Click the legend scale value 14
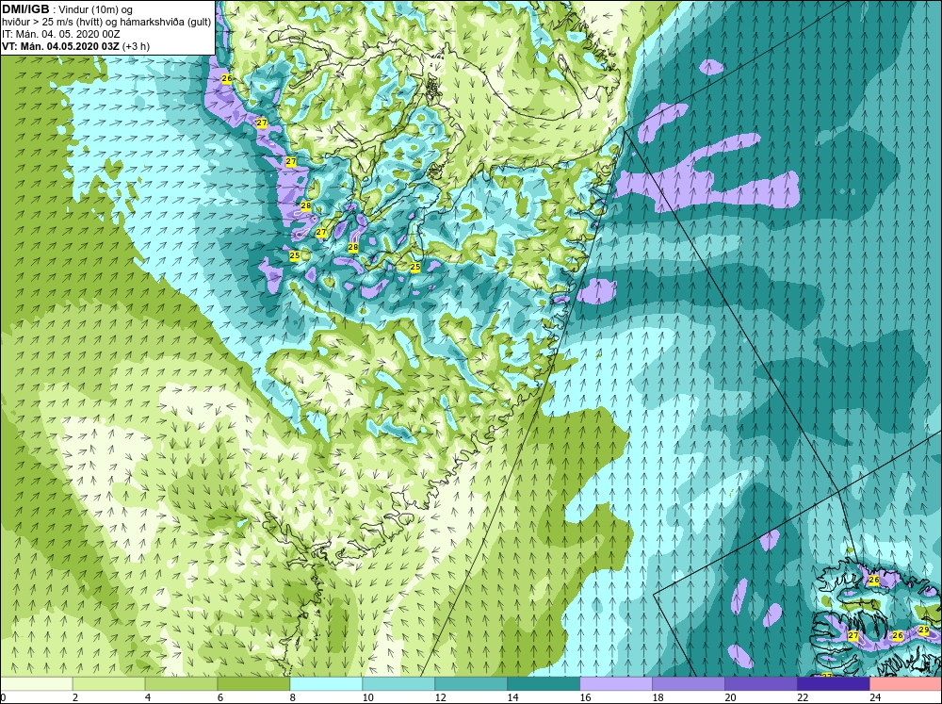The image size is (942, 704). (x=513, y=697)
